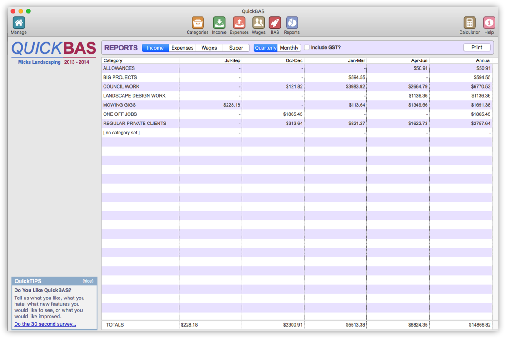505x338 pixels.
Task: Switch to the Expenses report tab
Action: [182, 47]
